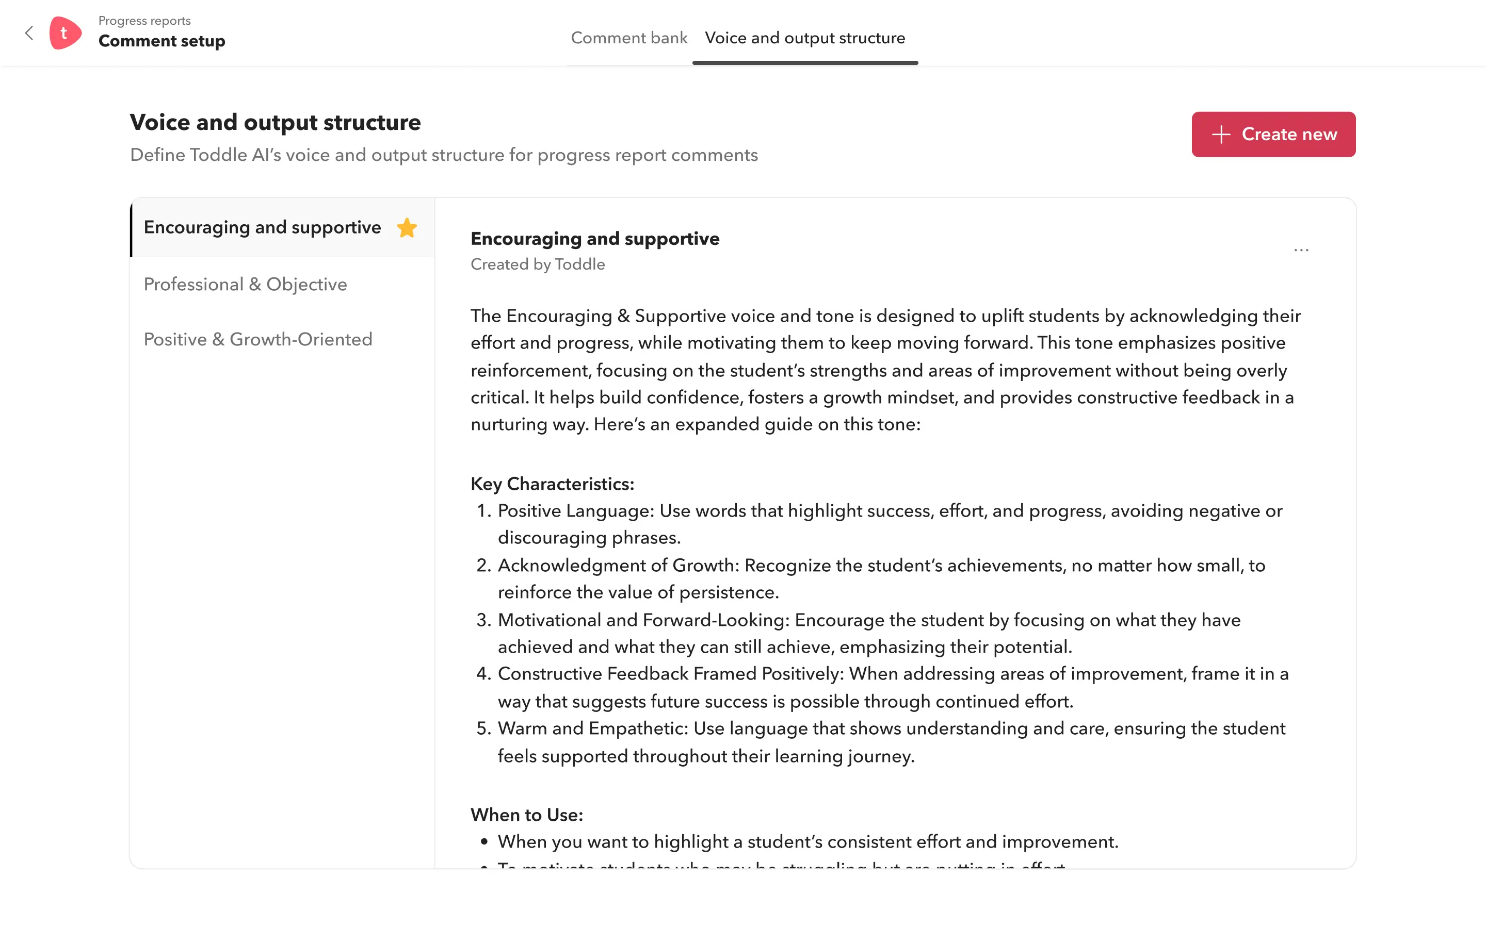Click the Comment setup page title
The image size is (1486, 928).
[161, 41]
